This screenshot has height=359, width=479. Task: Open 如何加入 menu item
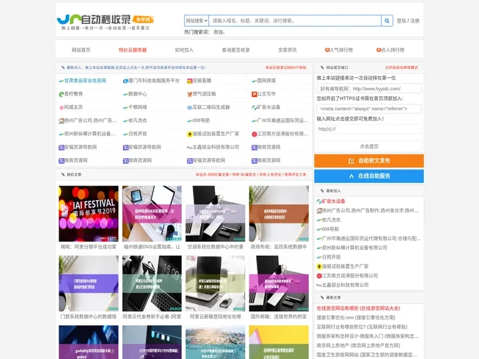click(x=184, y=50)
